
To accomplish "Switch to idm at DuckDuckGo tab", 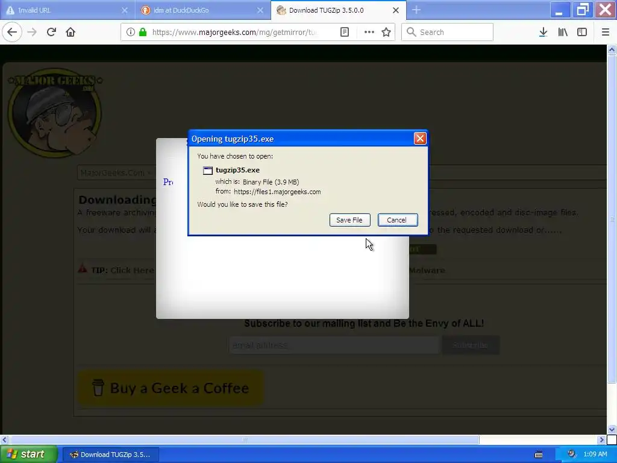I will 203,10.
